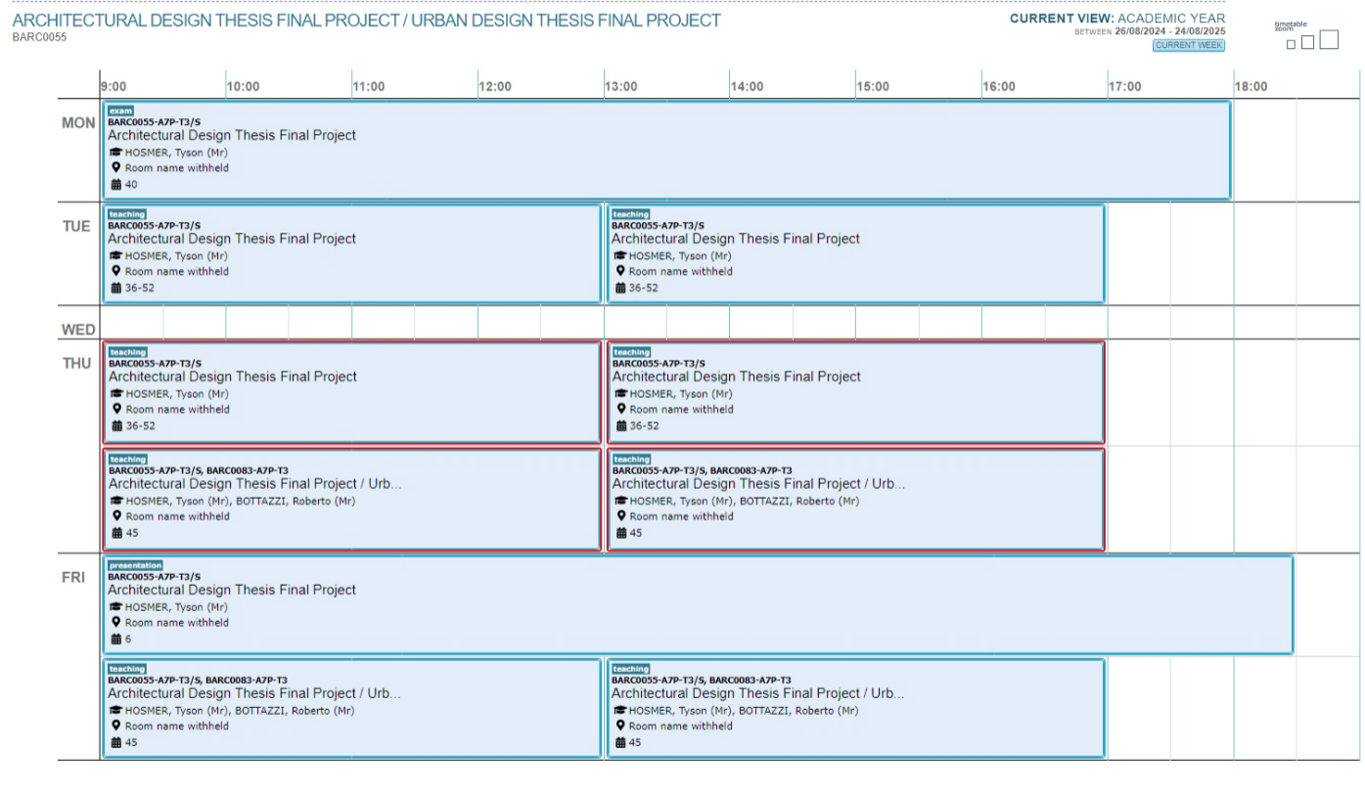Click the 13:00 time column header
Image resolution: width=1365 pixels, height=793 pixels.
pyautogui.click(x=621, y=86)
